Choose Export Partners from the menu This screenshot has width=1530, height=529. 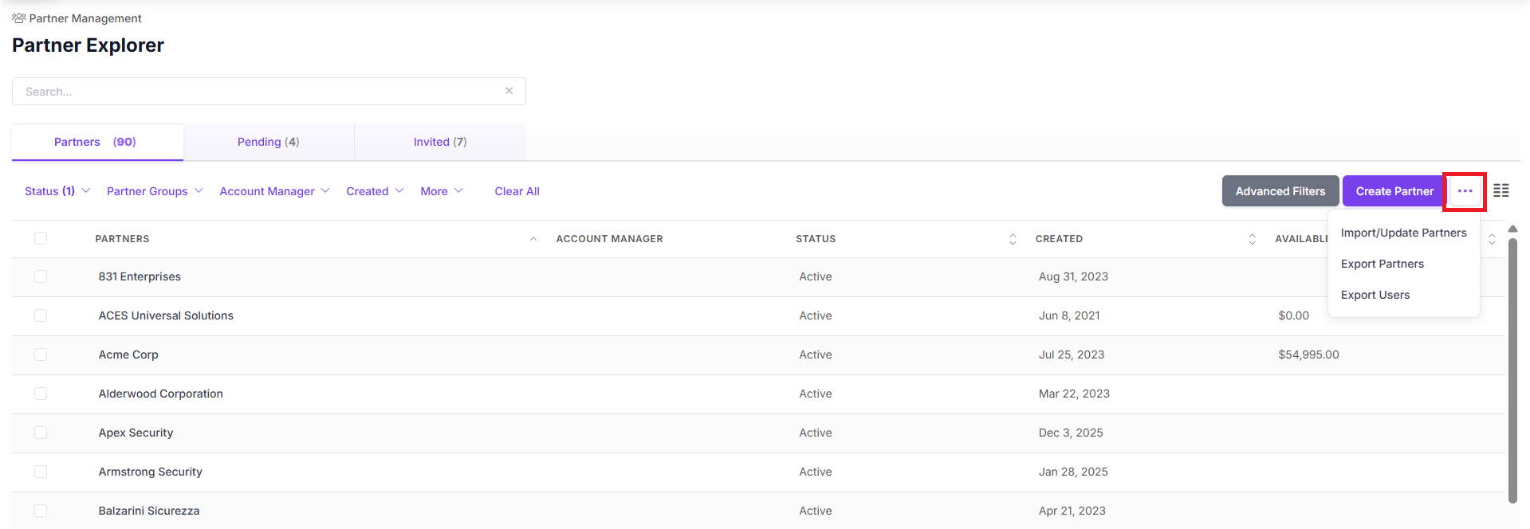coord(1382,264)
